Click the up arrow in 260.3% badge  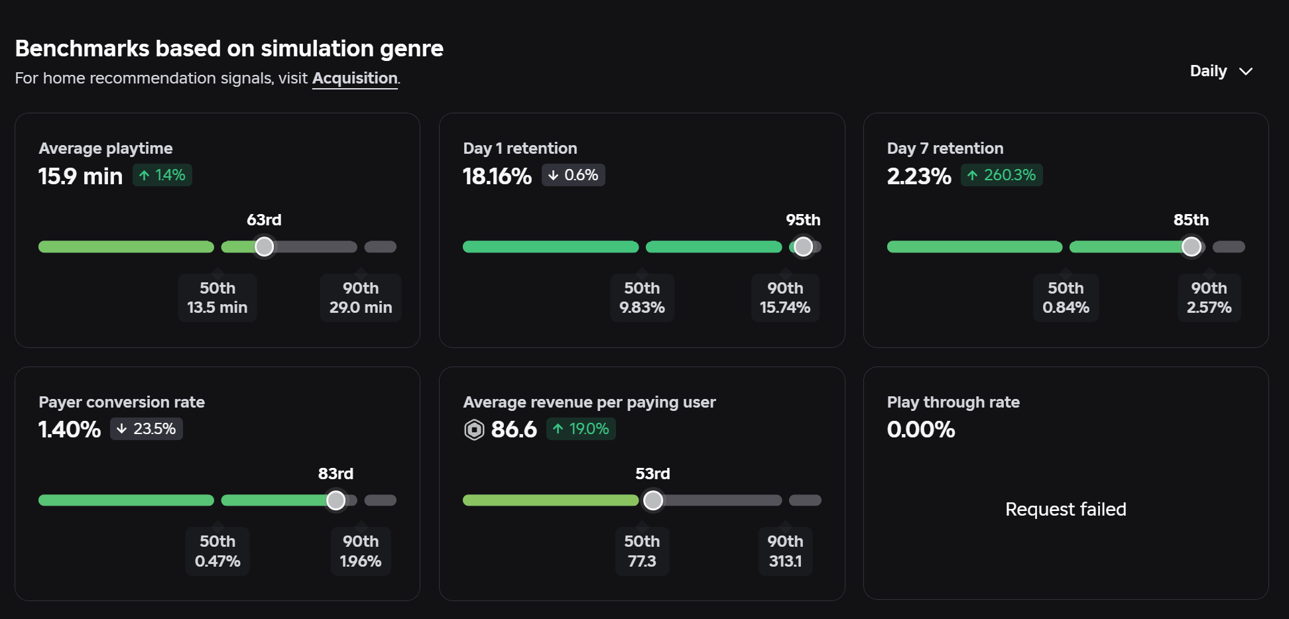point(972,176)
